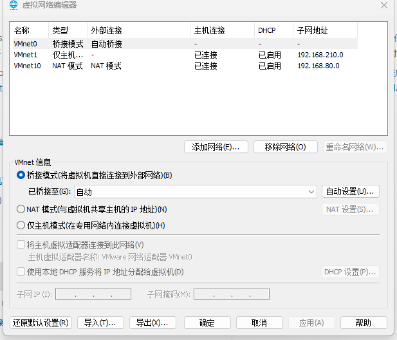Screen dimensions: 397x340
Task: Close the 虚拟网络编辑器 window
Action: (384, 5)
